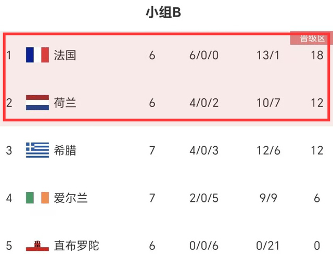Click the 小组B group heading

click(163, 12)
